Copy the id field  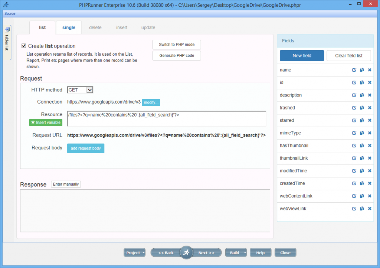pyautogui.click(x=361, y=82)
